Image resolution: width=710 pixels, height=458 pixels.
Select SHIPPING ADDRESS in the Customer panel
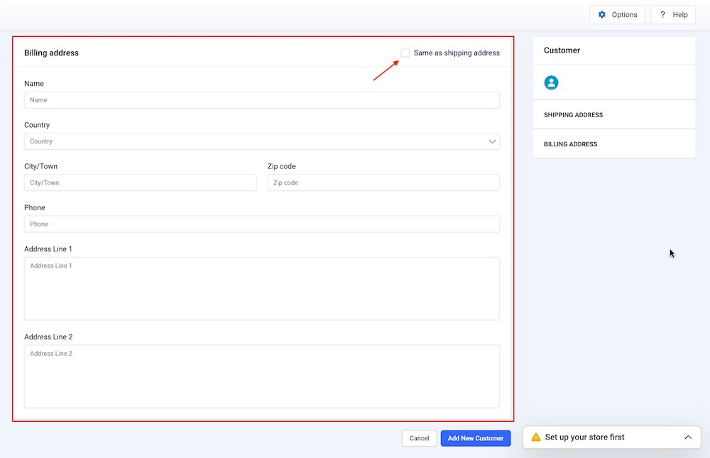click(x=573, y=115)
